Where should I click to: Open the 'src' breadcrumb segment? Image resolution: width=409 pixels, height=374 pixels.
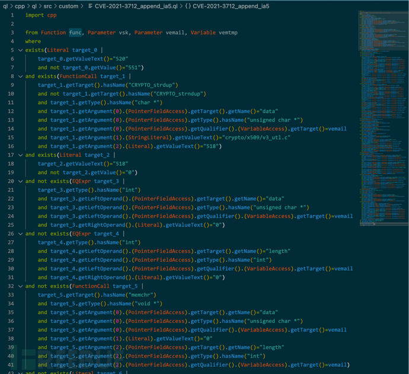pos(47,6)
